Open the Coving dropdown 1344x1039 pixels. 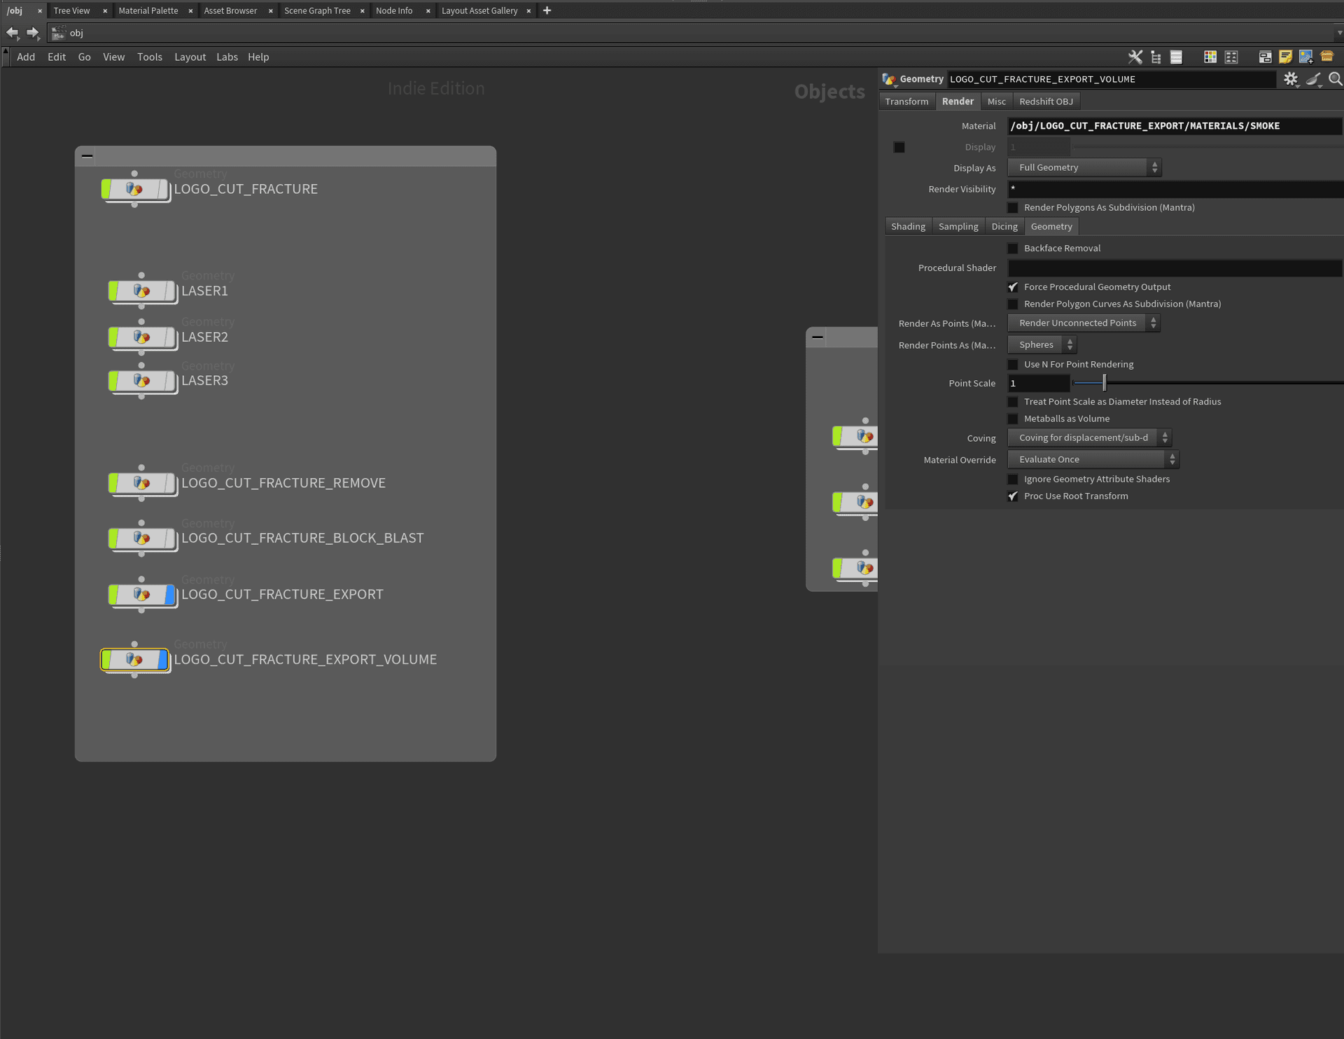click(x=1089, y=438)
